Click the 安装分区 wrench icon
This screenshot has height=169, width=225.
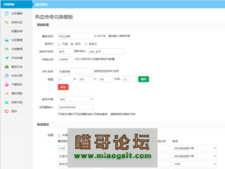pos(6,22)
